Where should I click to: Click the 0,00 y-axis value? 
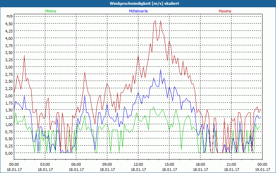[10, 153]
